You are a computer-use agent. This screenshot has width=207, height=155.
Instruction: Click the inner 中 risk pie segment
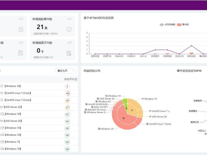(x=132, y=110)
